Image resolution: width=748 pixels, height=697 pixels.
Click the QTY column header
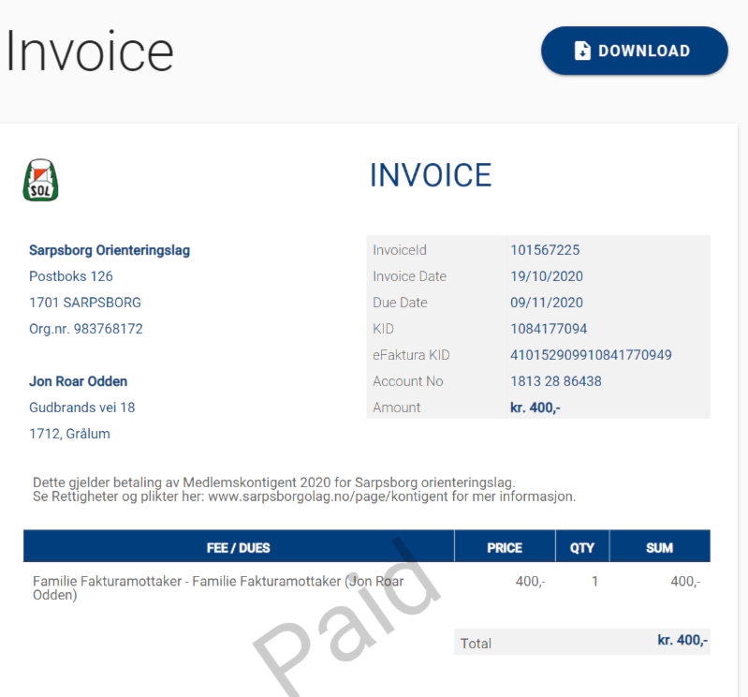tap(582, 547)
